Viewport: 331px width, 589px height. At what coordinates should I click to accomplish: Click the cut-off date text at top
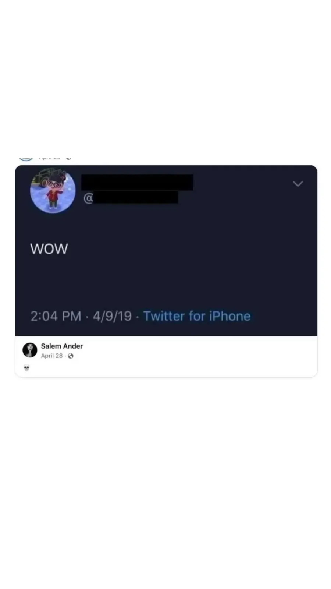(49, 158)
